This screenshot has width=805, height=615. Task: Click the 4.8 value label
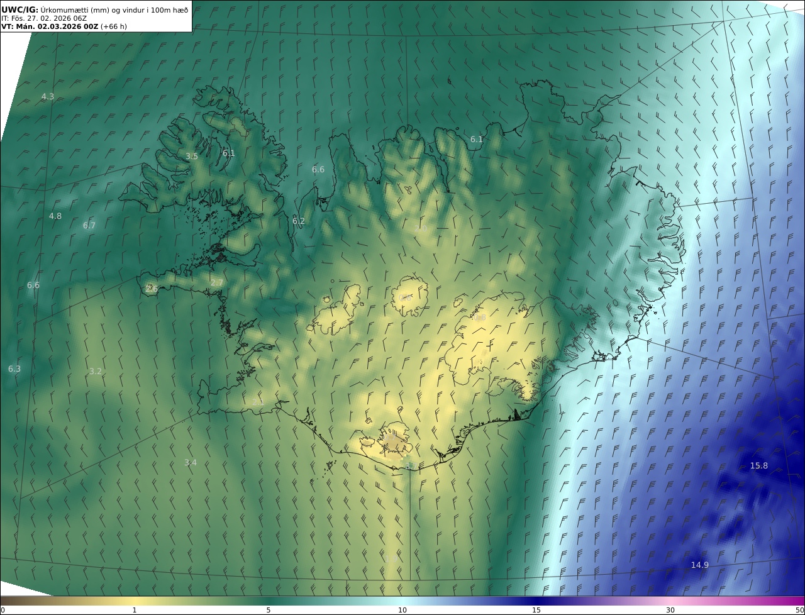(x=55, y=216)
